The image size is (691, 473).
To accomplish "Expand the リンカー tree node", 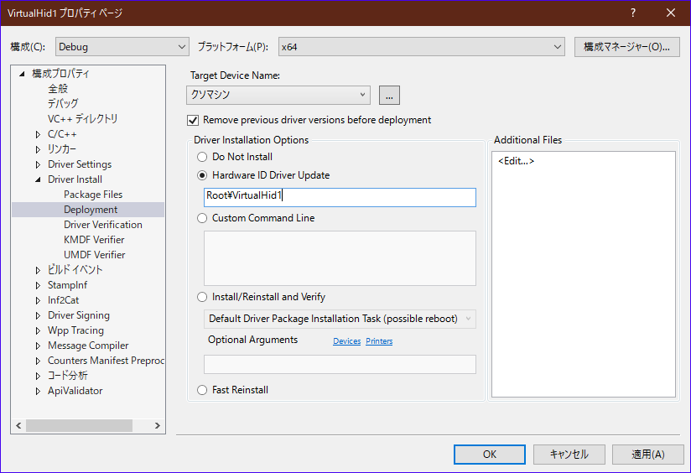I will (x=38, y=149).
